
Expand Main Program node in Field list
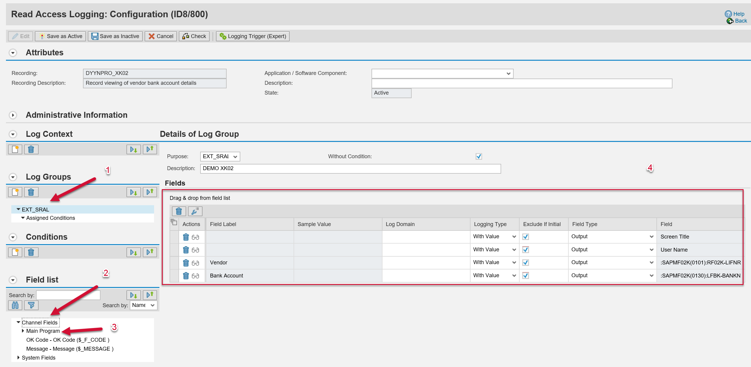tap(23, 331)
